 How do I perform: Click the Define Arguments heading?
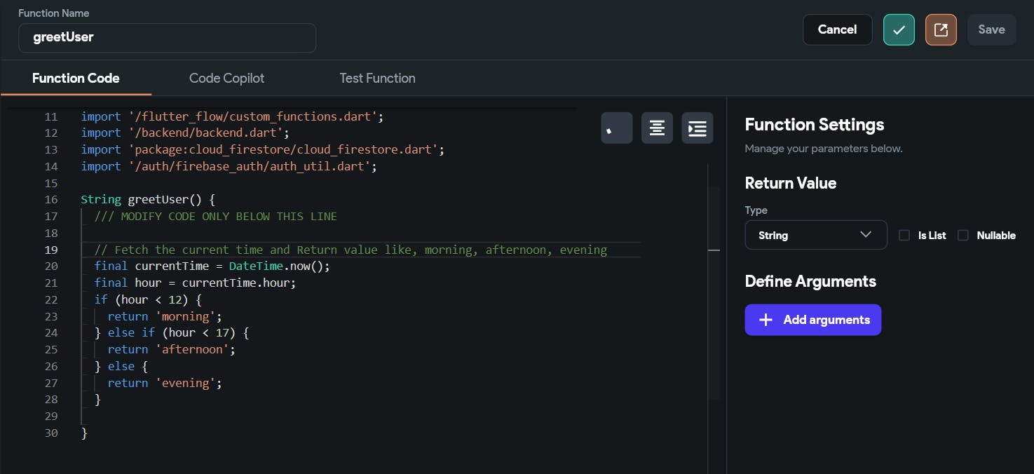pyautogui.click(x=810, y=281)
